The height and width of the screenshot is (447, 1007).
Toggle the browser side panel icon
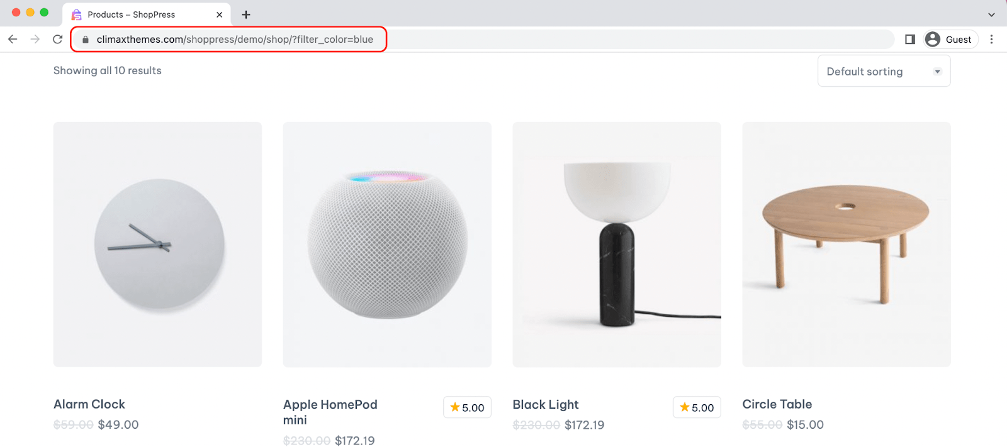point(909,39)
